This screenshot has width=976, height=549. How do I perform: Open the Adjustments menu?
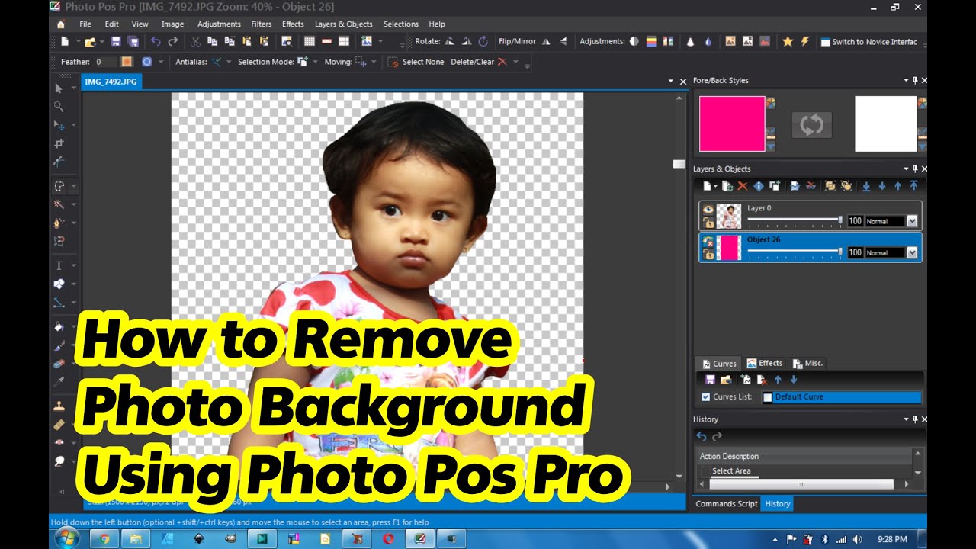219,24
